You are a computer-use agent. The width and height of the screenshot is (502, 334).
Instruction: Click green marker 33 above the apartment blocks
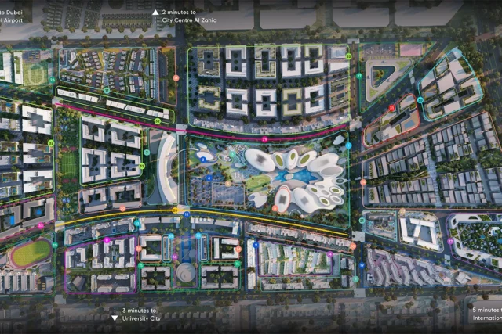click(x=348, y=56)
